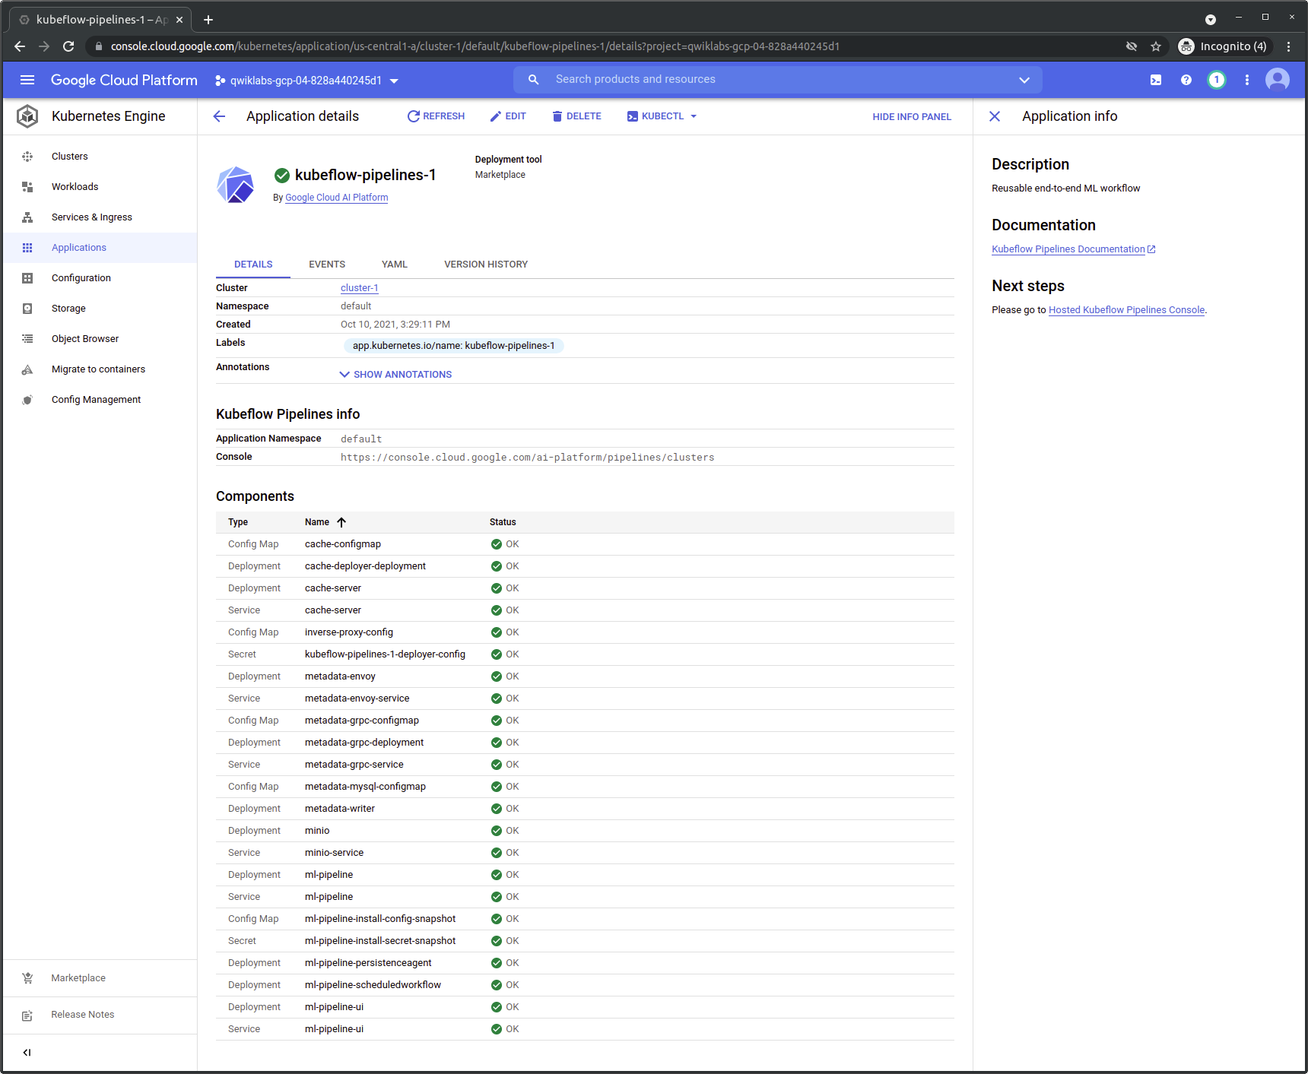Click the Type column header
The width and height of the screenshot is (1308, 1074).
click(238, 522)
